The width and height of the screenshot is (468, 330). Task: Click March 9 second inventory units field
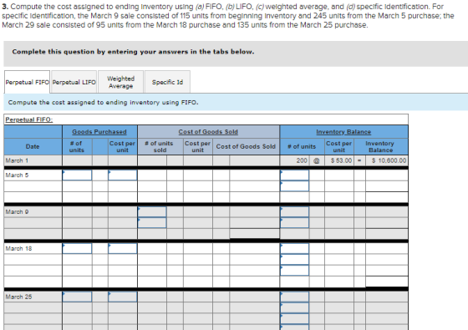point(294,223)
